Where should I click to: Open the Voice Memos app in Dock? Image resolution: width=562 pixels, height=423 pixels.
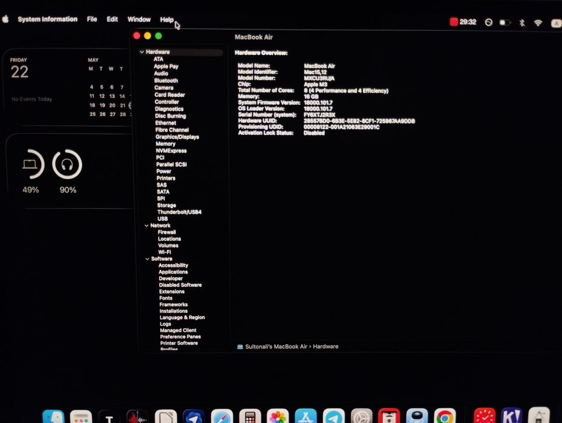point(137,417)
